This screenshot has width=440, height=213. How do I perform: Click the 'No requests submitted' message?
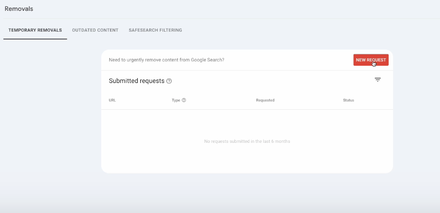(247, 141)
